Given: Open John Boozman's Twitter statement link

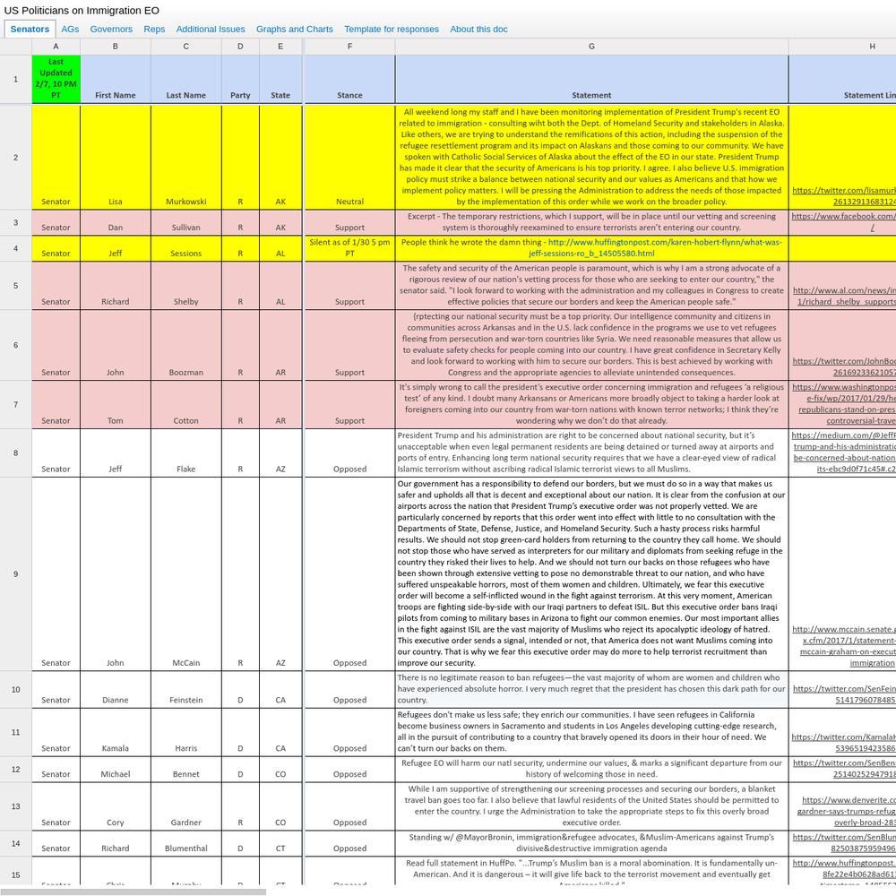Looking at the screenshot, I should point(844,366).
